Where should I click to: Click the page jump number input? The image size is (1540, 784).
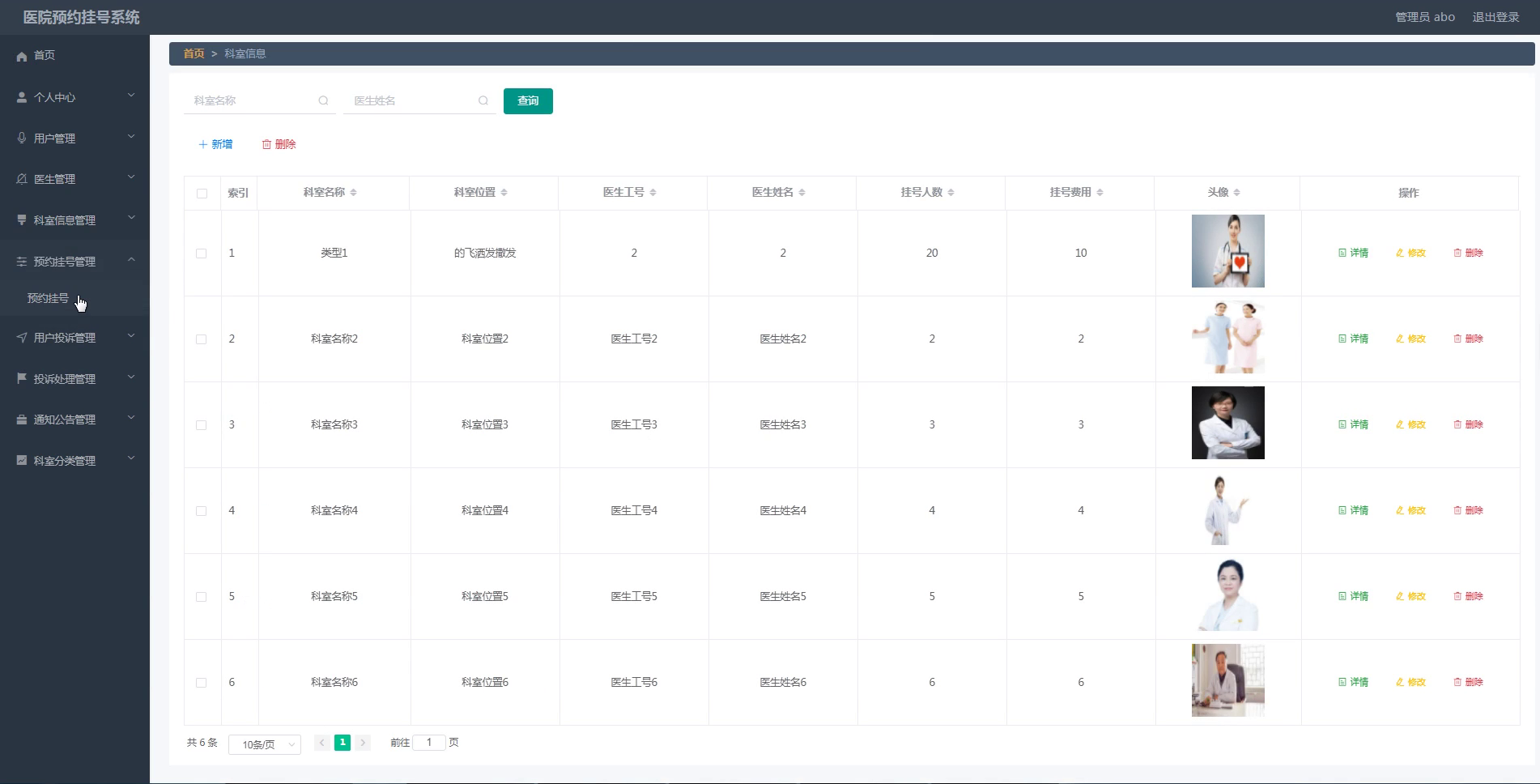coord(429,742)
